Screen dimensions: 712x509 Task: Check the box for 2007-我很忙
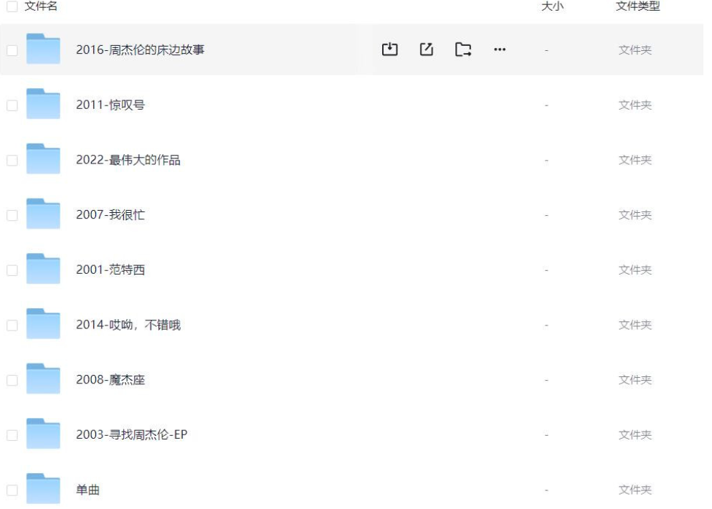pos(12,215)
